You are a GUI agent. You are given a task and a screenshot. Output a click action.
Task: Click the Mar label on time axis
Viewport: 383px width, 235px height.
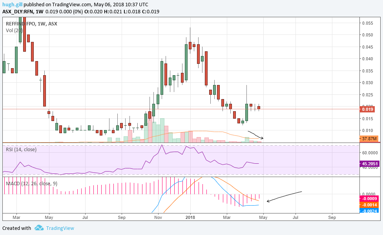[16, 217]
